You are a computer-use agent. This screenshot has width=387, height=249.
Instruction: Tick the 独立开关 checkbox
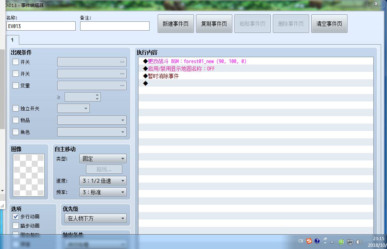pos(16,108)
